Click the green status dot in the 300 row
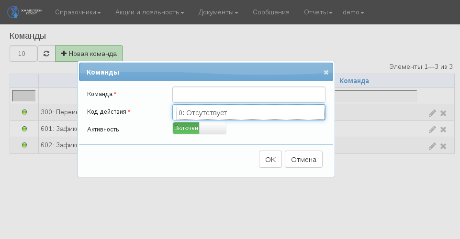Viewport: 460px width, 239px height. (x=24, y=112)
